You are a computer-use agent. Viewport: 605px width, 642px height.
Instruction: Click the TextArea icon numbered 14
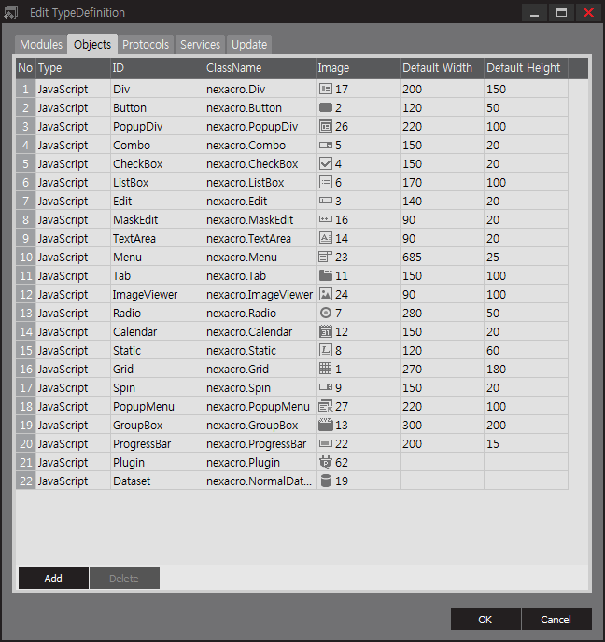tap(326, 238)
